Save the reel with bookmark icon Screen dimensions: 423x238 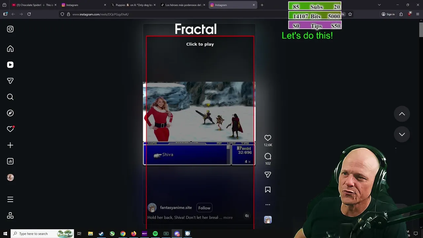[268, 190]
